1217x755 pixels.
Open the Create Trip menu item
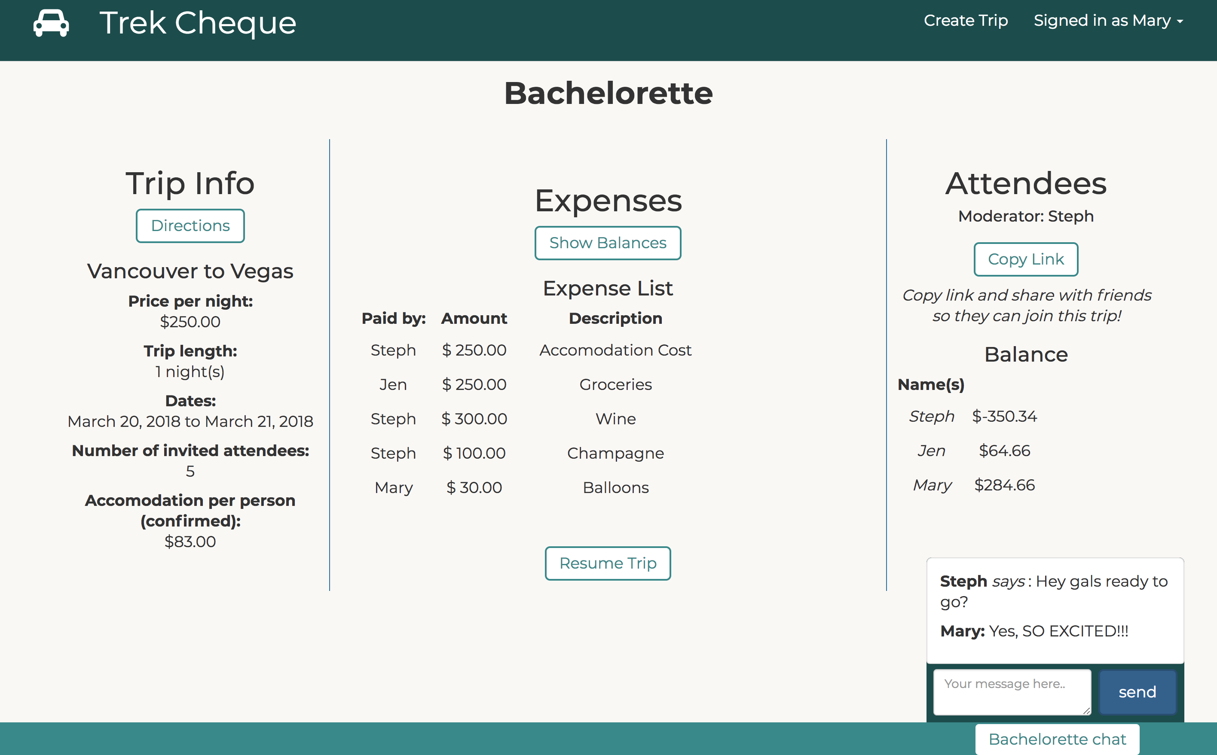click(965, 21)
